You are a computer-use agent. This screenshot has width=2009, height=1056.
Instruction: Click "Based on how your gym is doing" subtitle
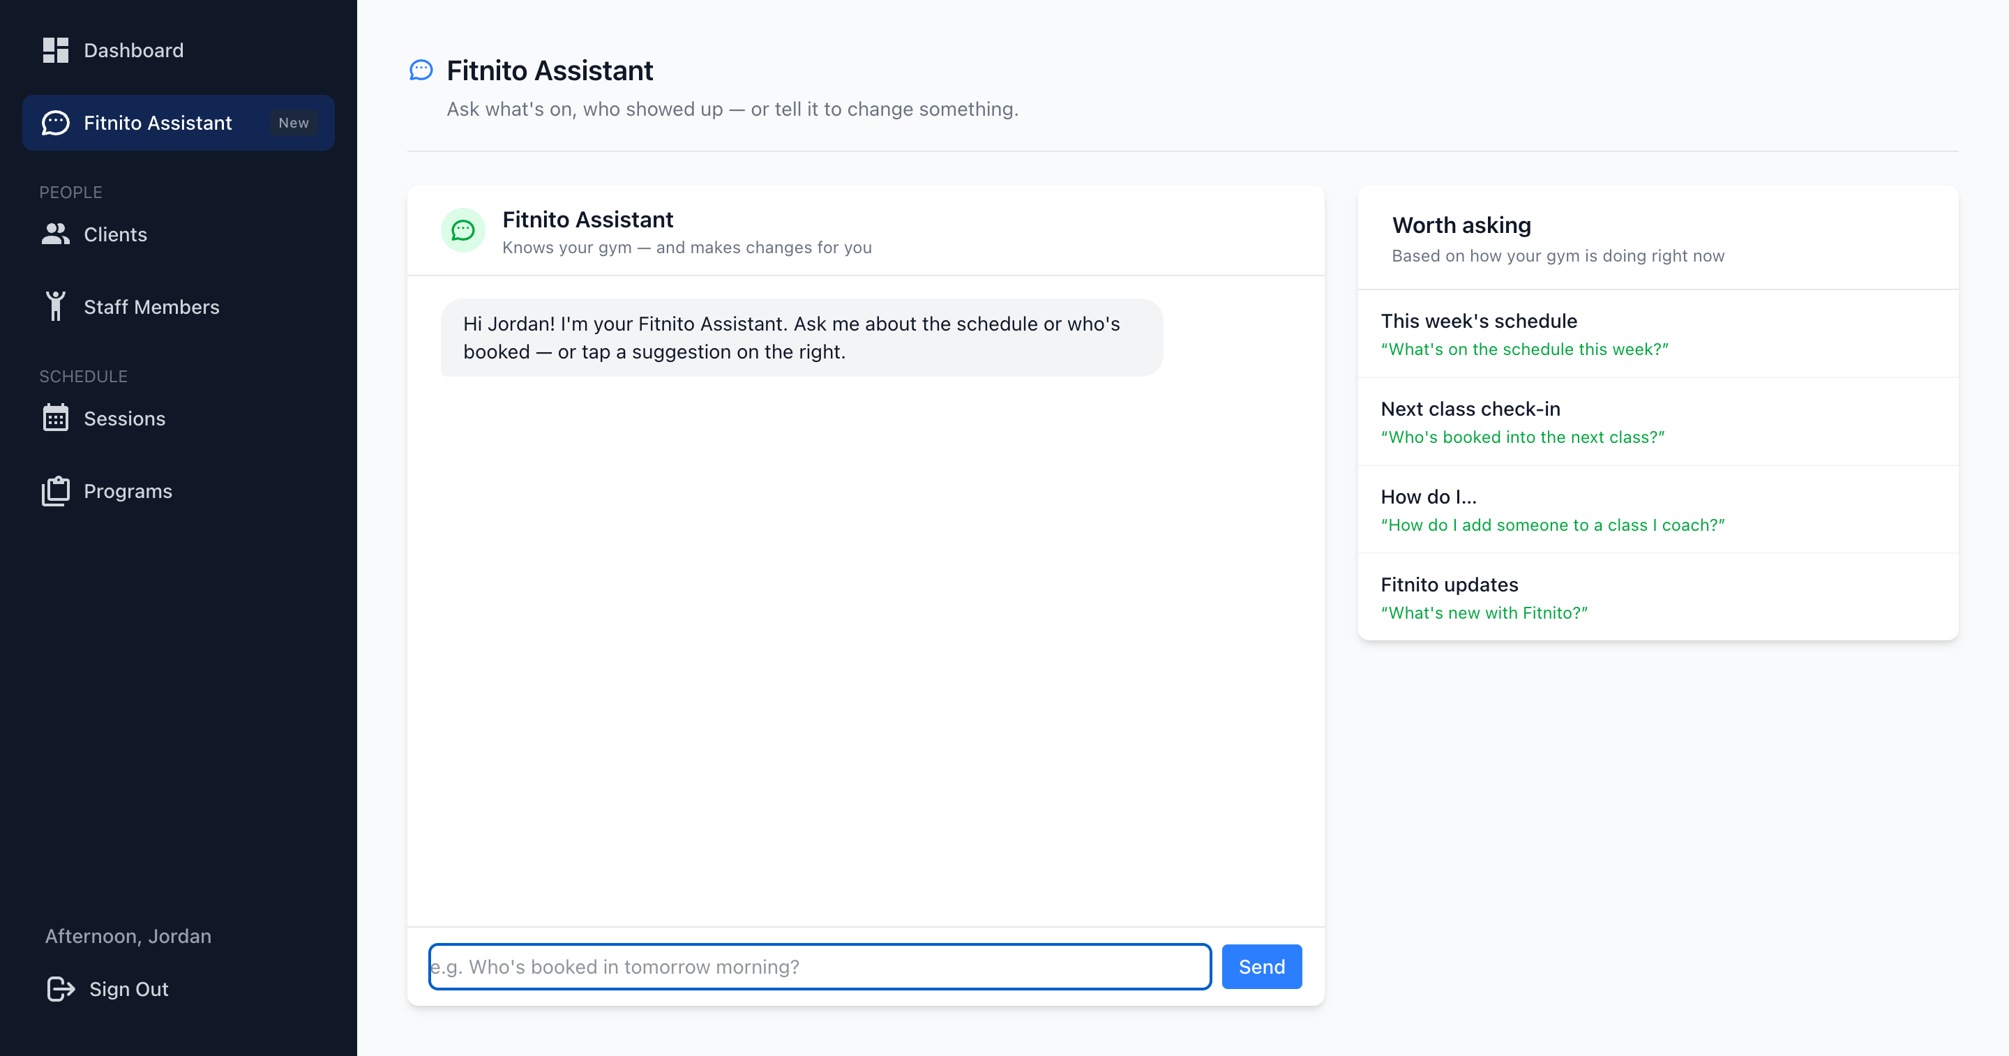1558,256
